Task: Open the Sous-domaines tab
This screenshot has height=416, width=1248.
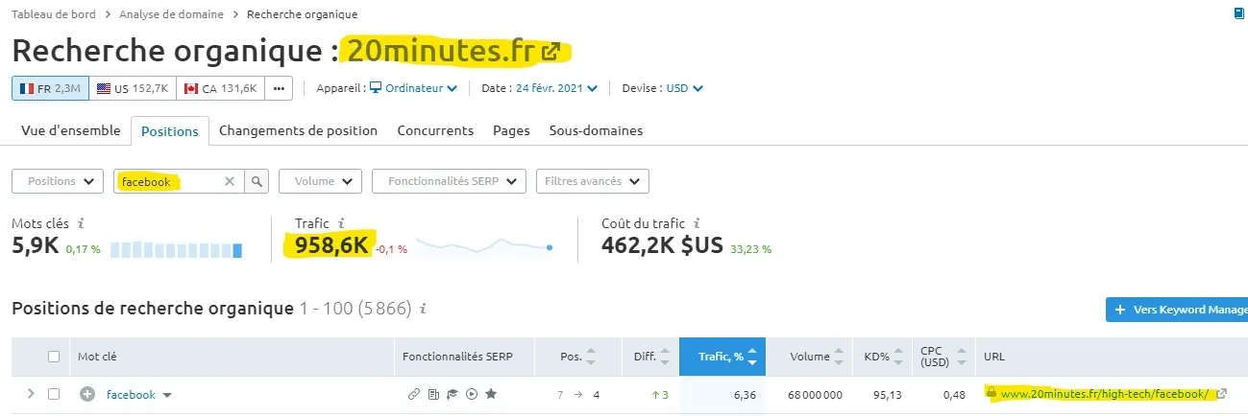Action: pyautogui.click(x=596, y=130)
